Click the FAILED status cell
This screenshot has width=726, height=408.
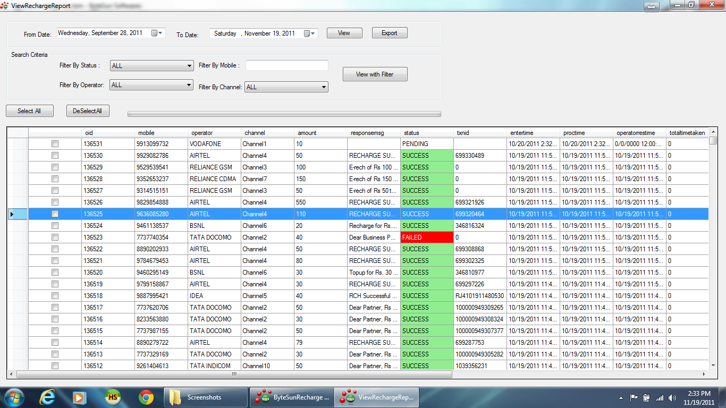427,237
